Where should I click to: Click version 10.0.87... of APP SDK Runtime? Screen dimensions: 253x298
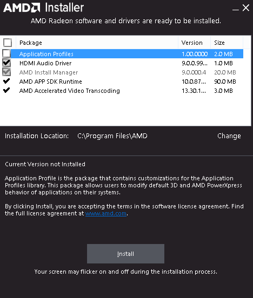click(x=194, y=82)
